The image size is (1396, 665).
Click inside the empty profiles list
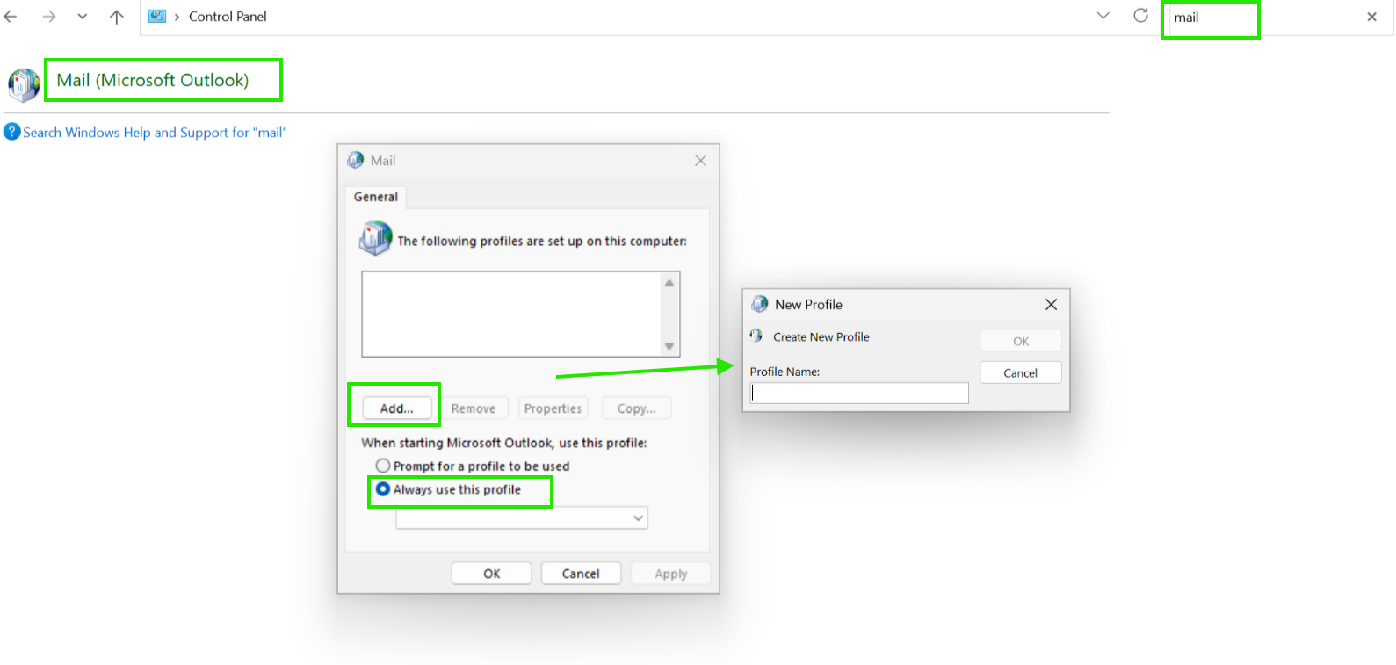coord(512,314)
